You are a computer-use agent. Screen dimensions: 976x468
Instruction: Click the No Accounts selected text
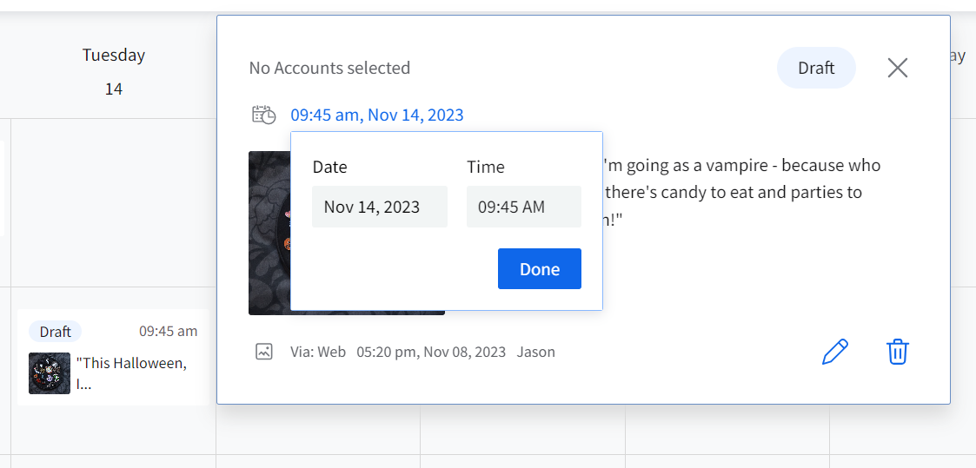click(x=329, y=68)
